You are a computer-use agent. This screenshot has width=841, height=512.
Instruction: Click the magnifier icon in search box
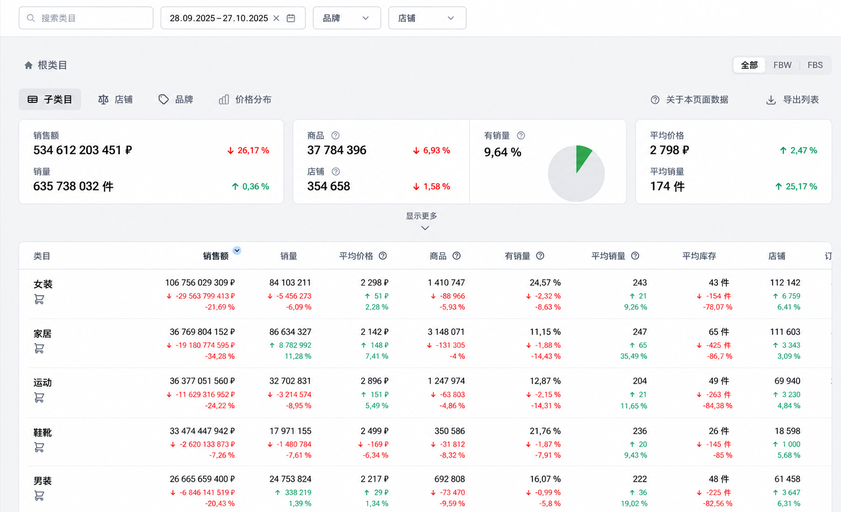coord(31,18)
